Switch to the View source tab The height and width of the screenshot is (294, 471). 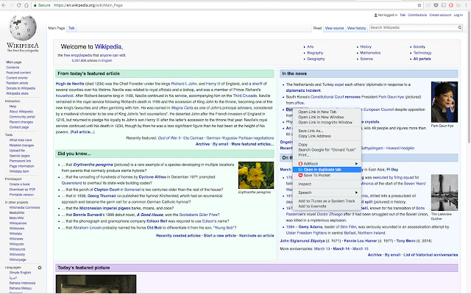(x=334, y=28)
